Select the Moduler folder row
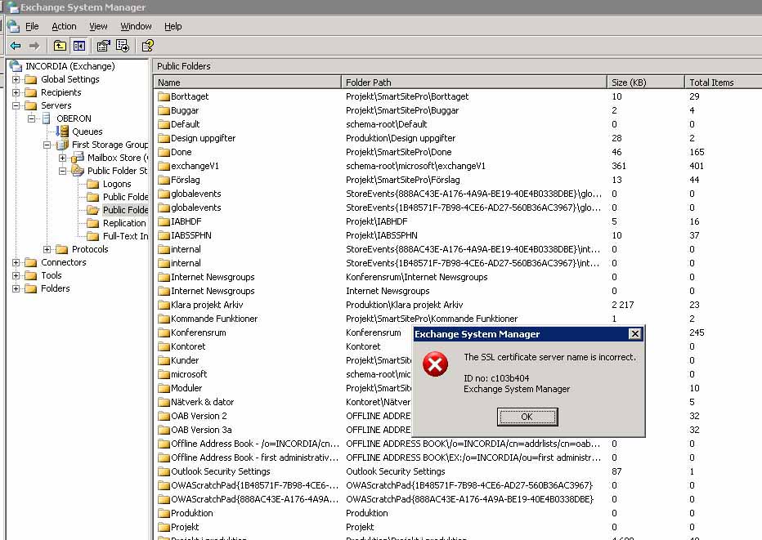762x540 pixels. point(186,389)
